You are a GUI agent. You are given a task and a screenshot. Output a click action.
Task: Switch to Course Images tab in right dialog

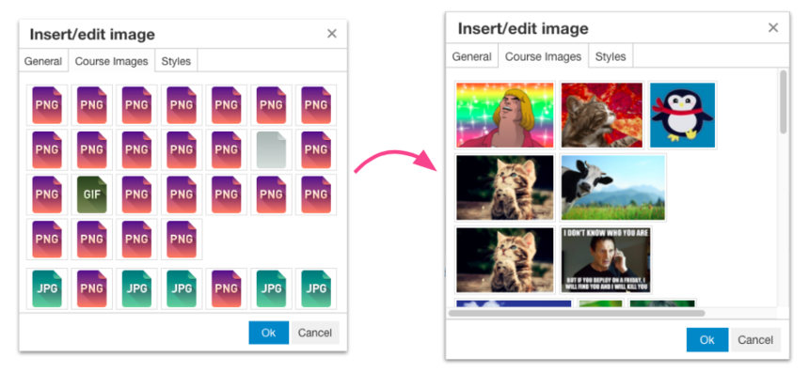pos(544,56)
